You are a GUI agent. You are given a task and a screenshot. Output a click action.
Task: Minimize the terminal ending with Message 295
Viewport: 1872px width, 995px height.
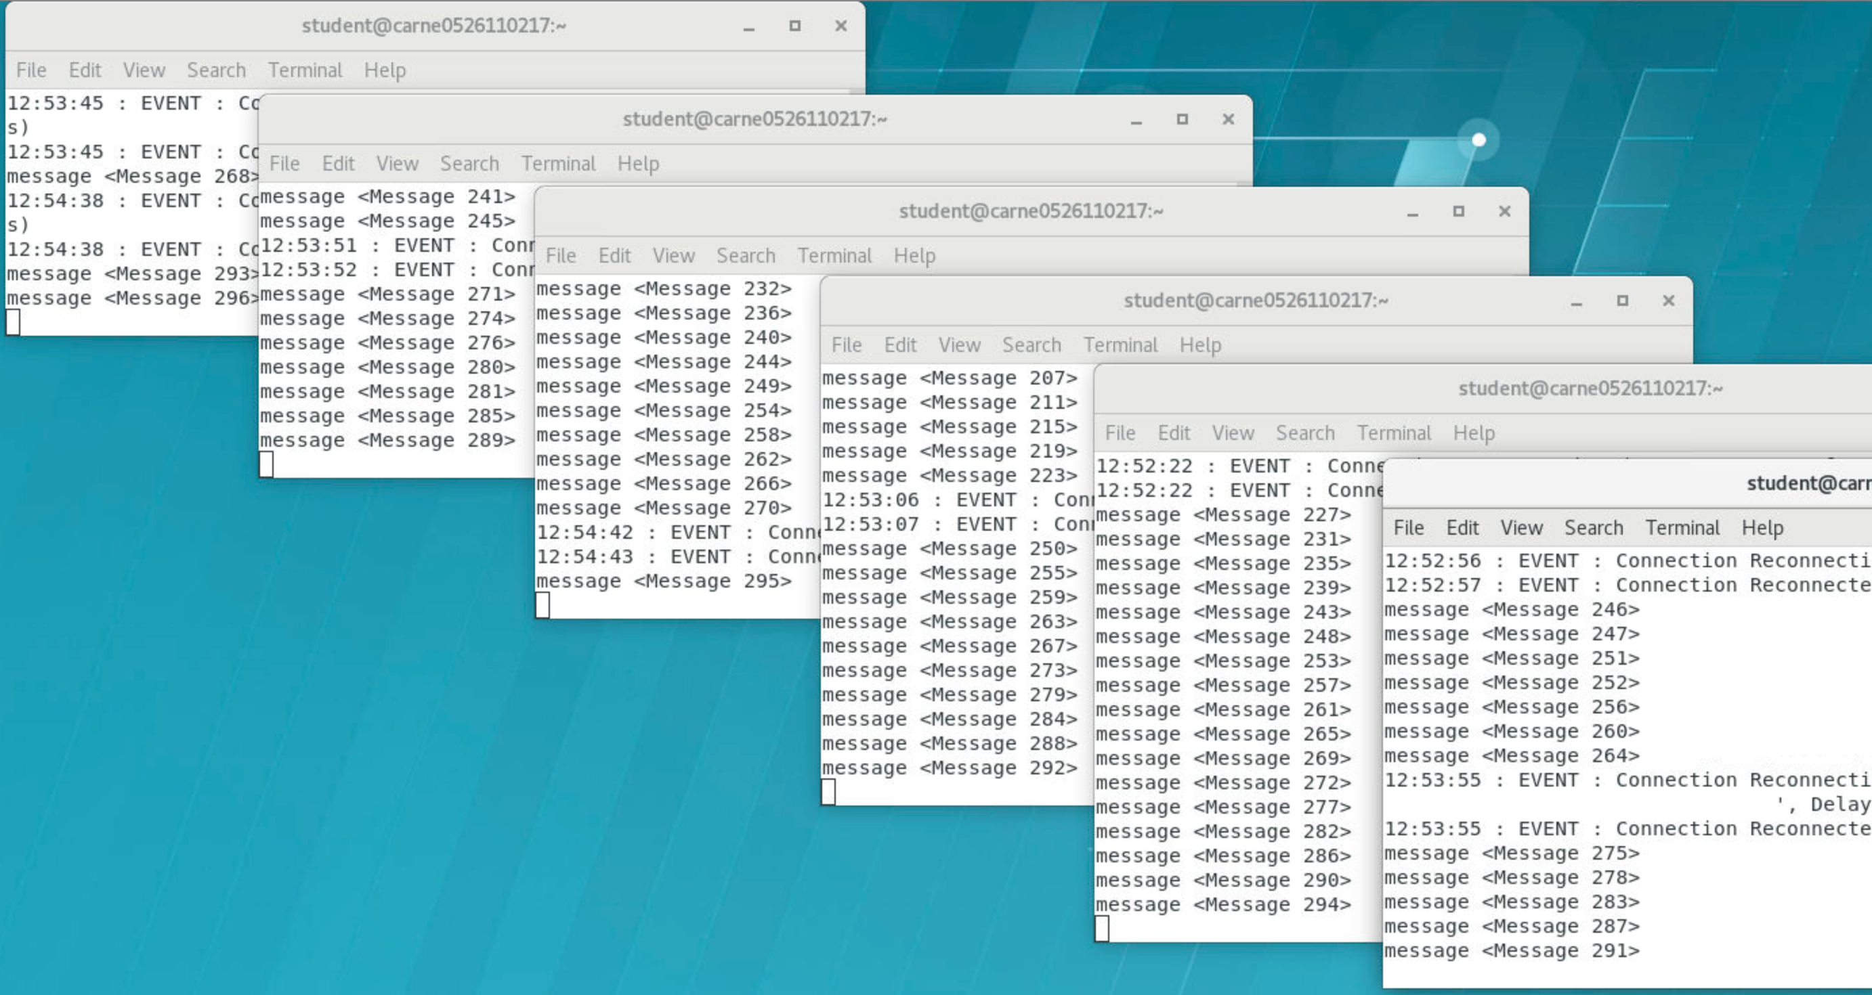(x=1413, y=212)
